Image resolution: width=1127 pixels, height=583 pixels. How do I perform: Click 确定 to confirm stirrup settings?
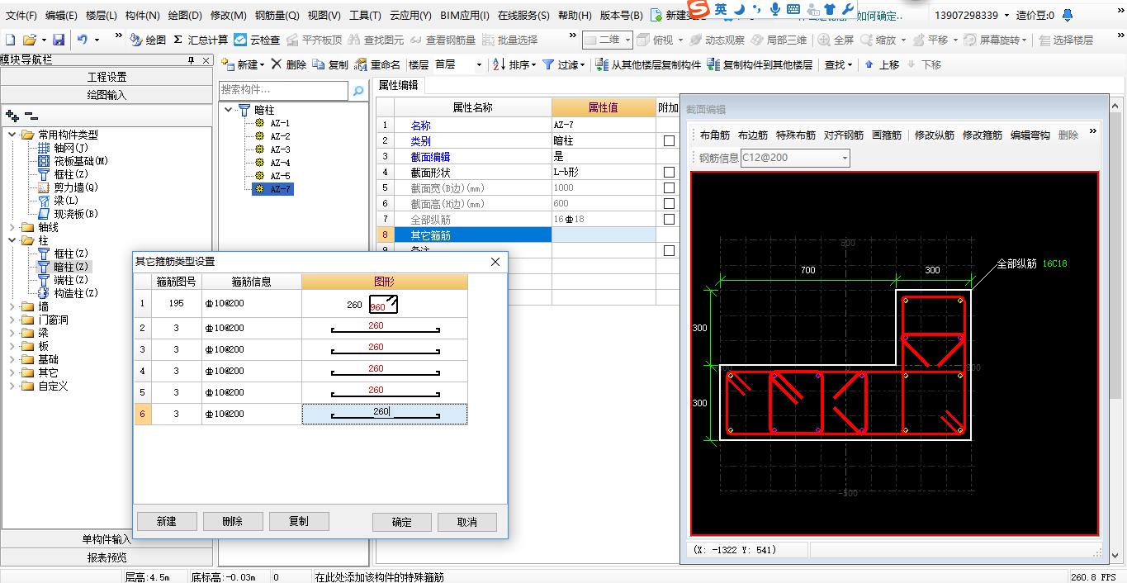coord(402,523)
